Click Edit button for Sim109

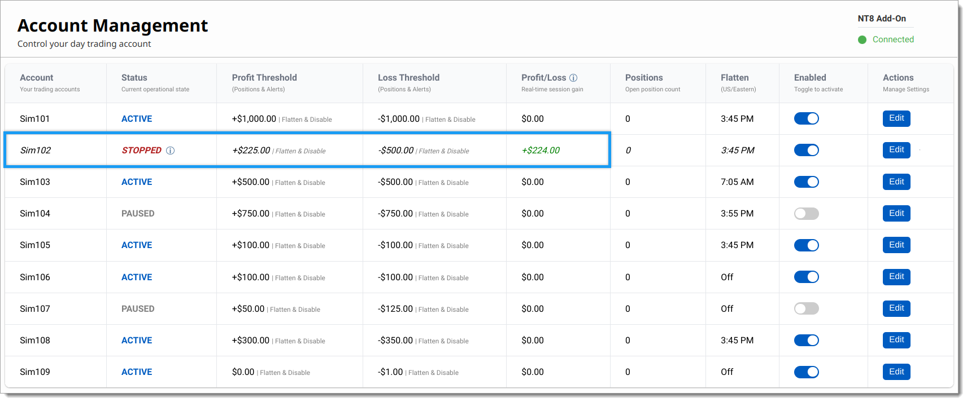click(x=896, y=372)
